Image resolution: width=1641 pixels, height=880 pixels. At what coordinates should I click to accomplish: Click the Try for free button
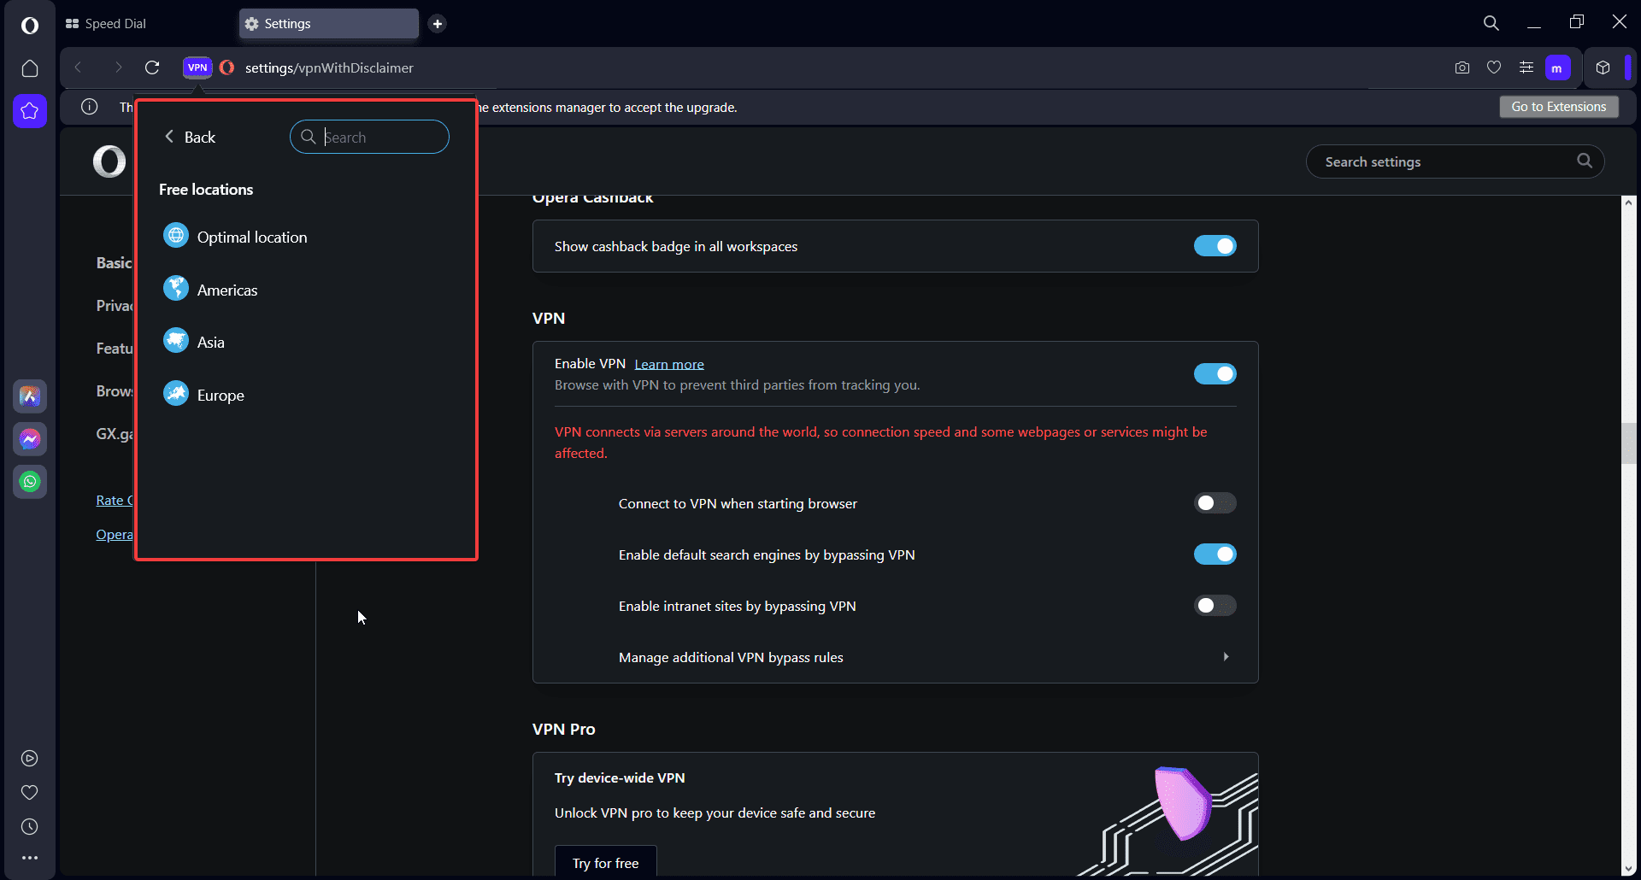pos(606,863)
